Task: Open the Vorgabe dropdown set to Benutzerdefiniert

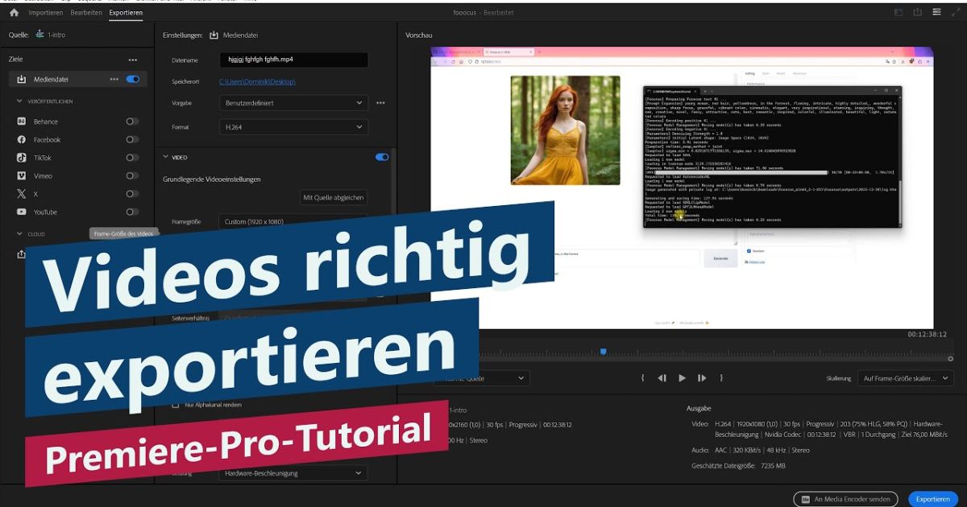Action: (293, 103)
